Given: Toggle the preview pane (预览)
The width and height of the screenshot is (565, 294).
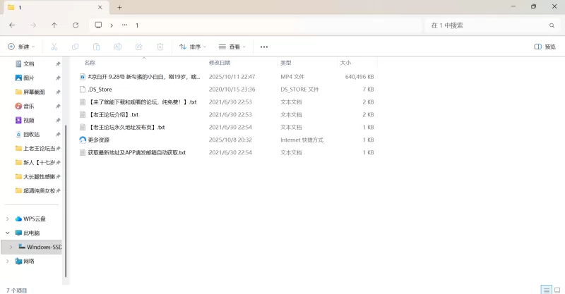Looking at the screenshot, I should pos(545,47).
